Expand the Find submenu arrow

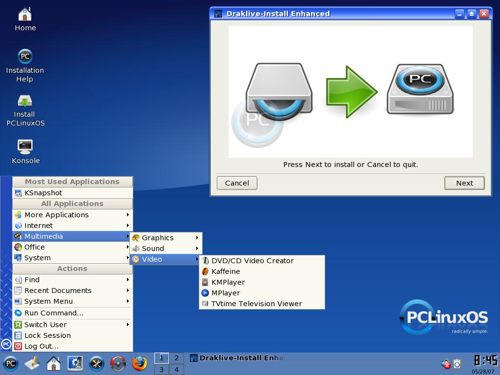(x=127, y=280)
